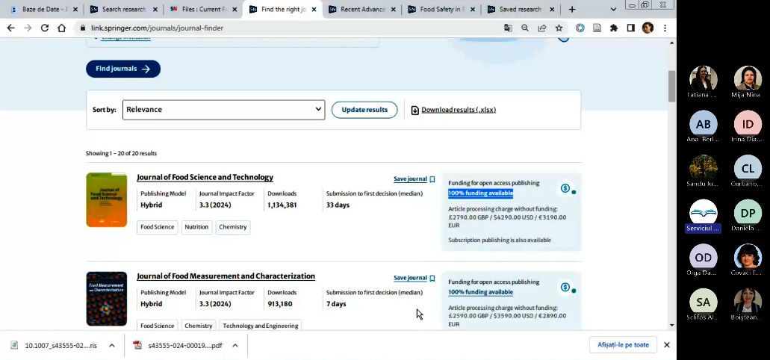Click the DP participant avatar
Viewport: 770px width, 360px height.
[x=748, y=213]
